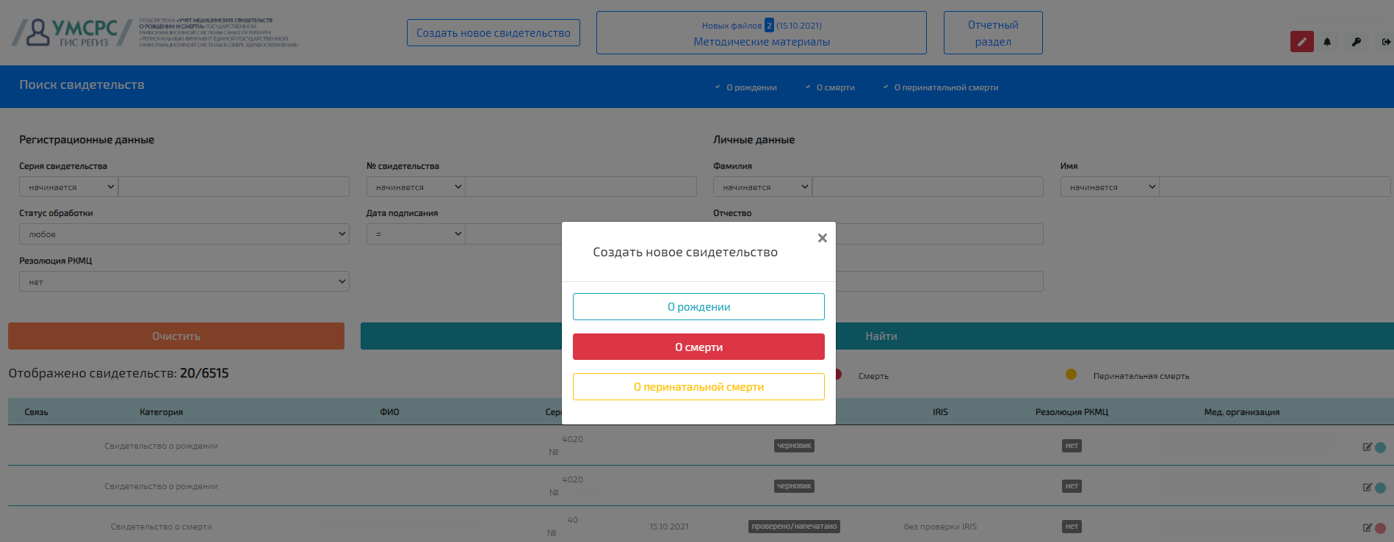Image resolution: width=1394 pixels, height=542 pixels.
Task: Open edit icon in death certificate row
Action: click(x=1367, y=527)
